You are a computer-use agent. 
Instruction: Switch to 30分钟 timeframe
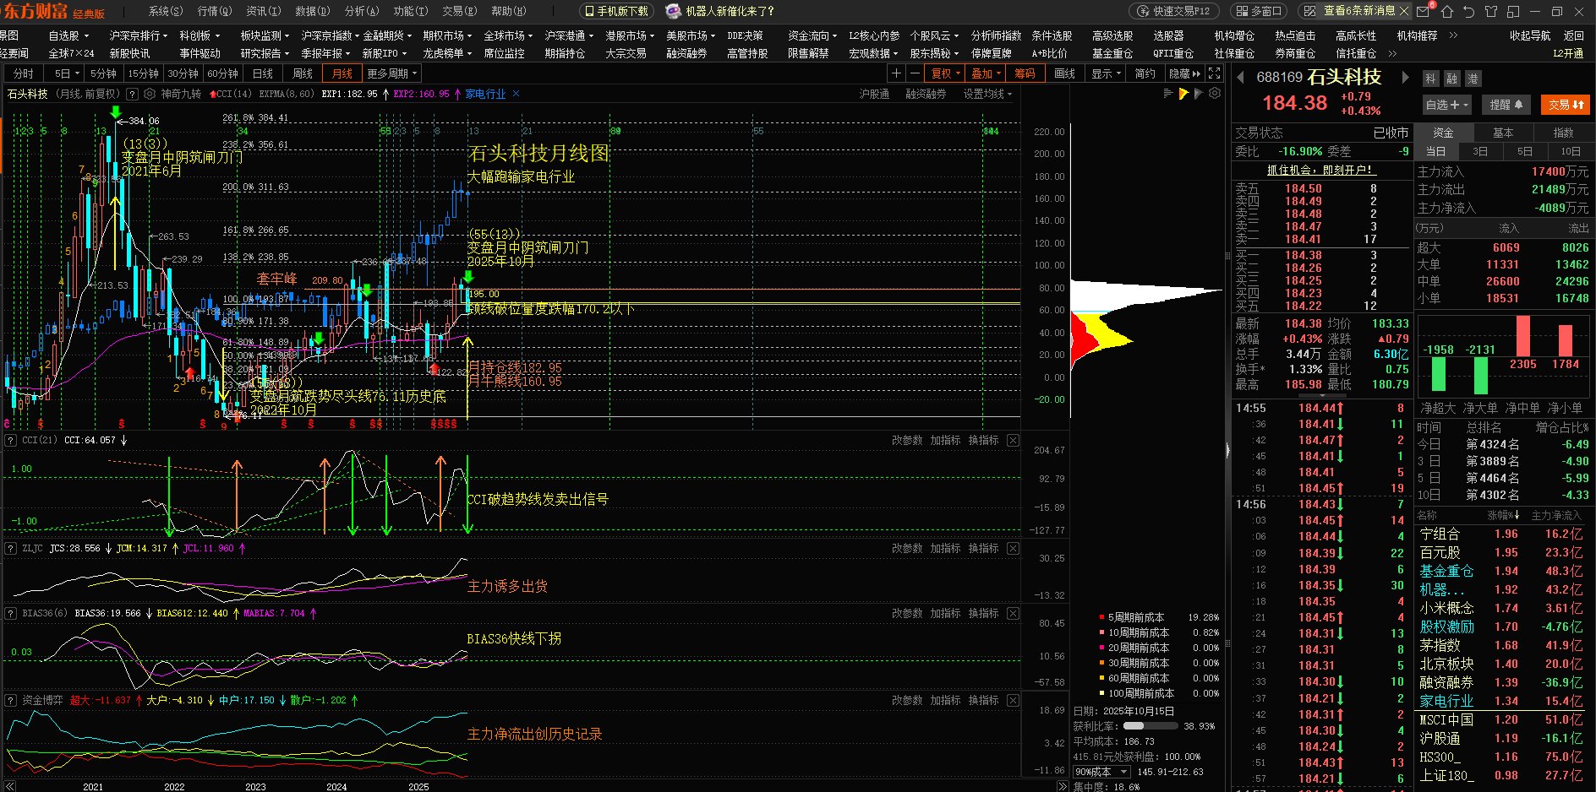(183, 73)
